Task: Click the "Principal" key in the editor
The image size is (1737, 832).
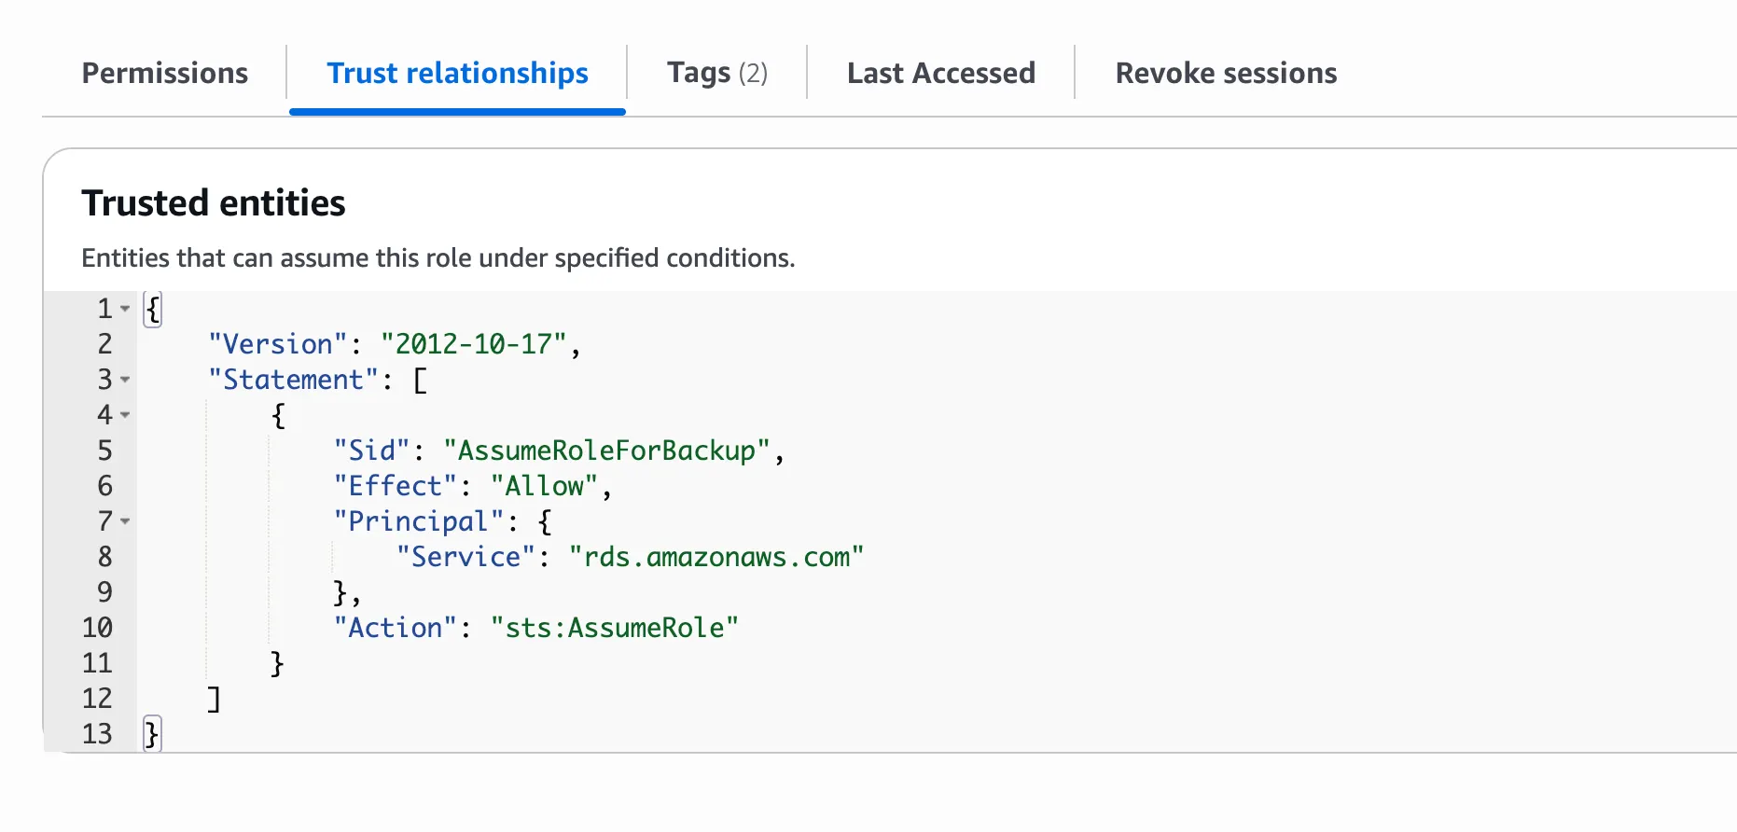Action: [x=418, y=521]
